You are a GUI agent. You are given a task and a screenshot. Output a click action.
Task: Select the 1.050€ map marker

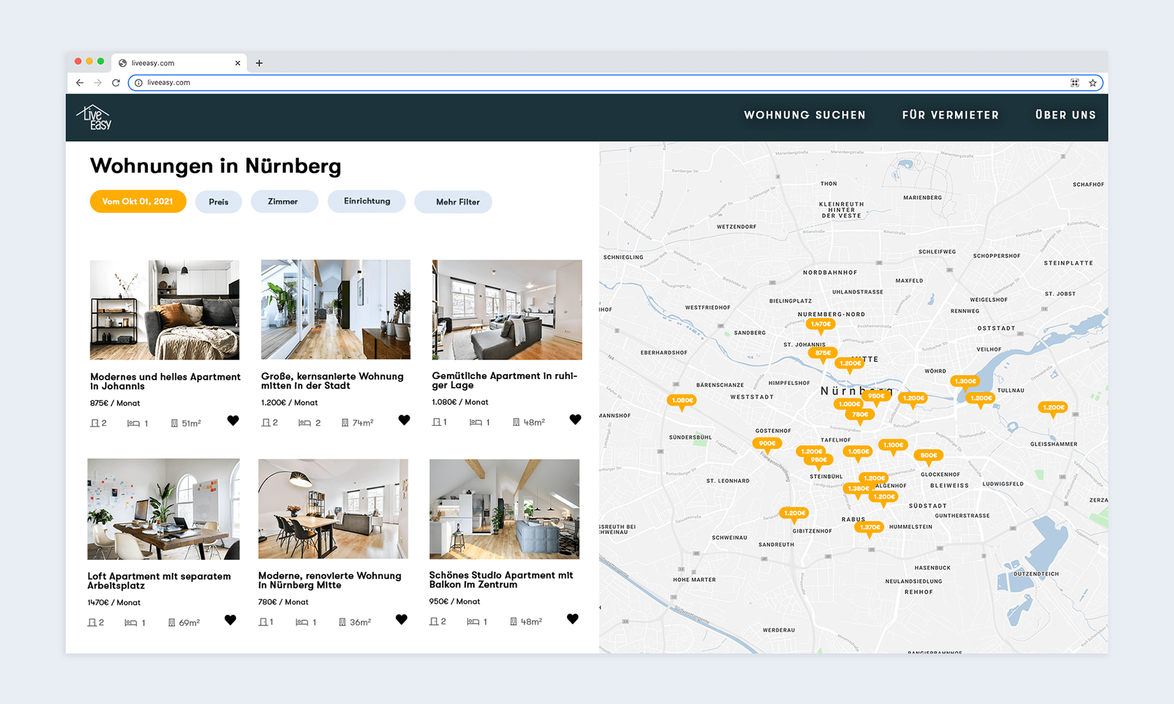point(858,452)
